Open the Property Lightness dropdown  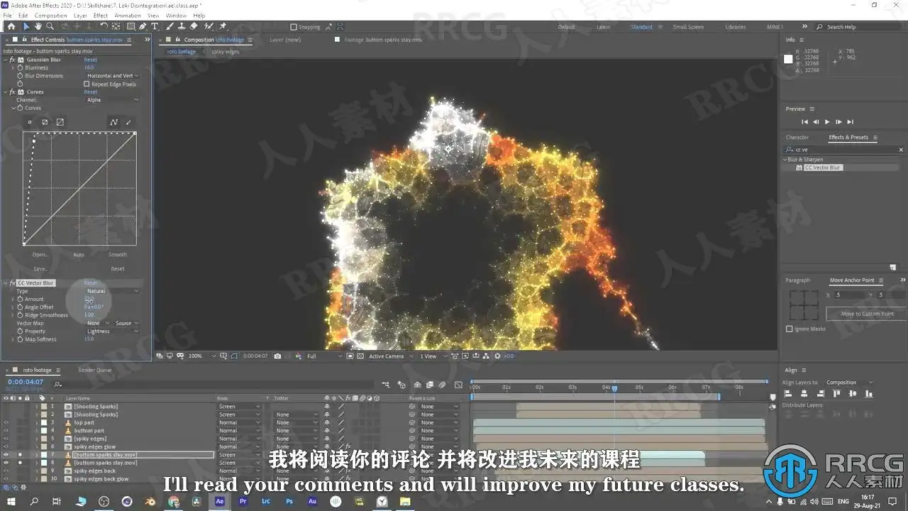tap(112, 331)
